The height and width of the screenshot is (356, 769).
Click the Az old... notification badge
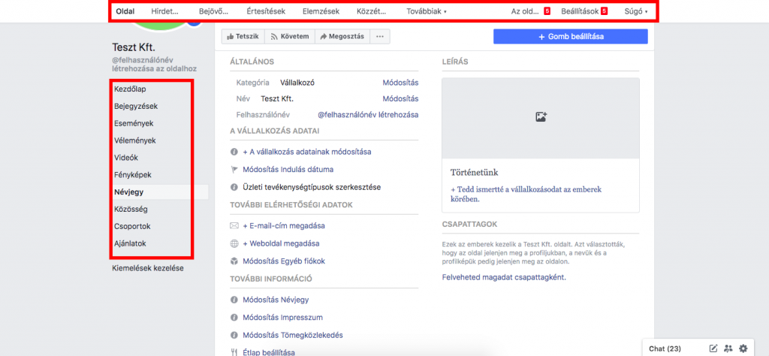point(547,11)
